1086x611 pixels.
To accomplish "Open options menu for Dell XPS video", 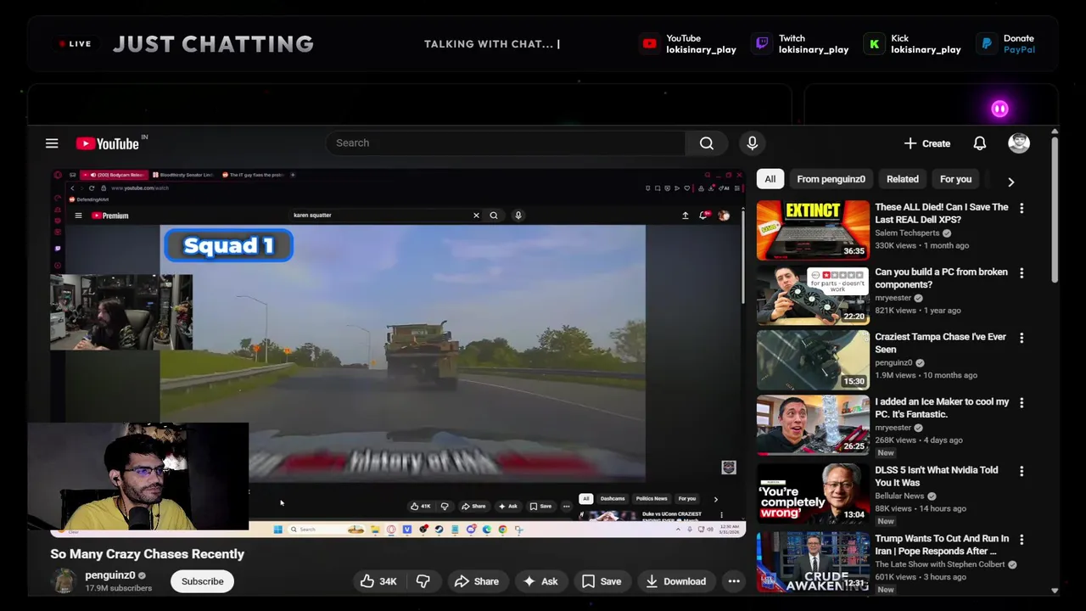I will [1022, 208].
